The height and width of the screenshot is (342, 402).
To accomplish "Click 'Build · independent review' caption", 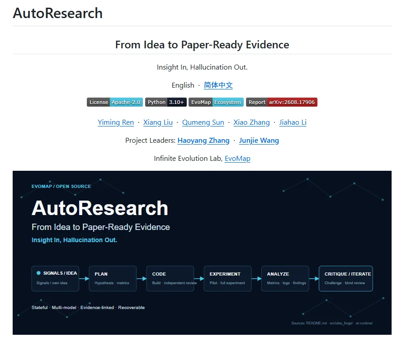I will coord(175,283).
